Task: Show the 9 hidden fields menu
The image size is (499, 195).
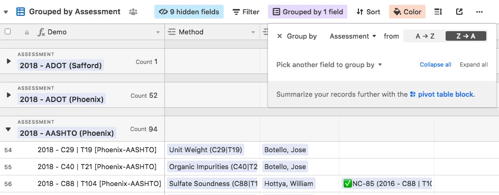Action: (x=189, y=12)
